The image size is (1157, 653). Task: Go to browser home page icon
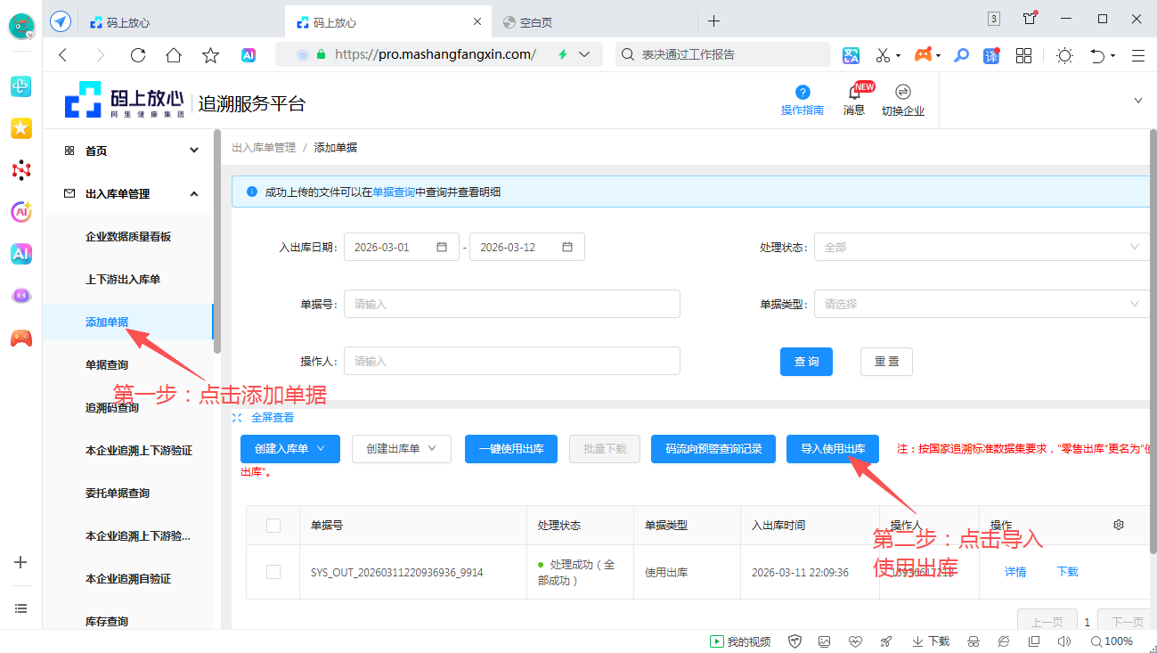[x=174, y=55]
